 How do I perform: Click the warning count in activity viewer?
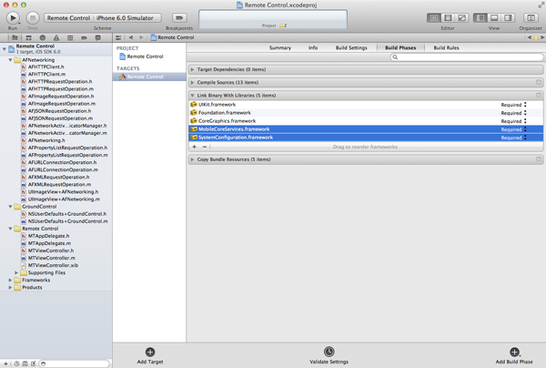coord(283,26)
